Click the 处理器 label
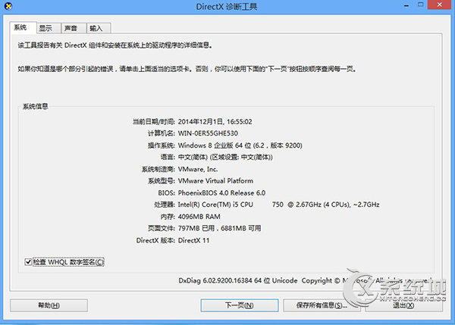This screenshot has height=325, width=455. pyautogui.click(x=165, y=205)
